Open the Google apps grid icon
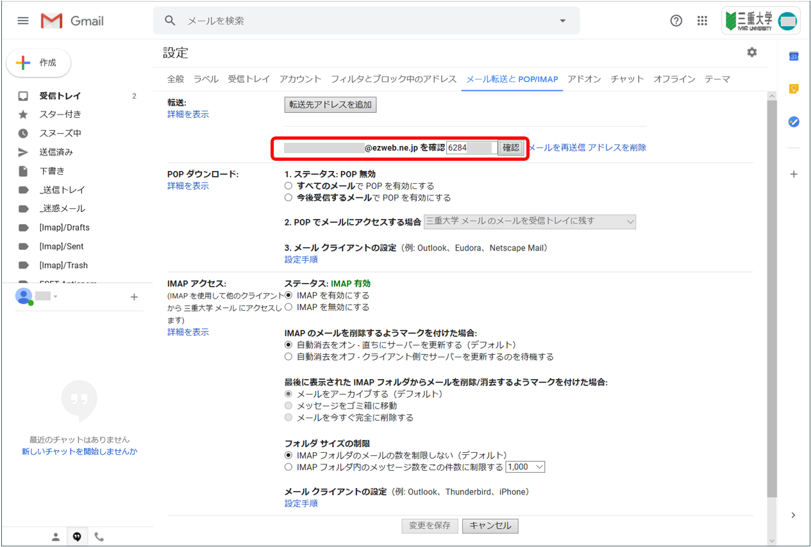Image resolution: width=811 pixels, height=547 pixels. click(702, 20)
